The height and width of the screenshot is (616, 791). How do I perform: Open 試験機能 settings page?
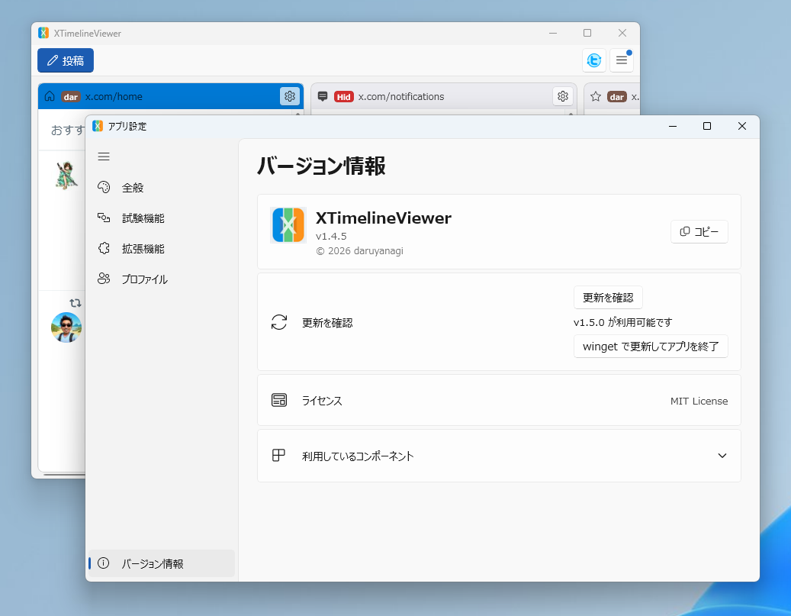[162, 218]
